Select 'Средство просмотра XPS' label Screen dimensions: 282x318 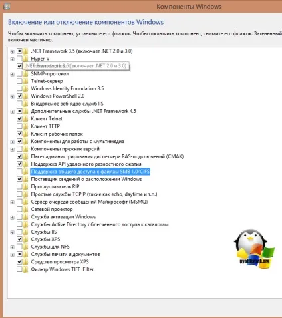tap(60, 262)
